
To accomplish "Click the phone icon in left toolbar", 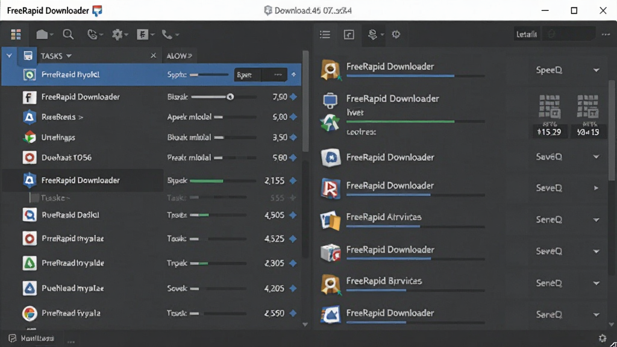I will click(170, 34).
